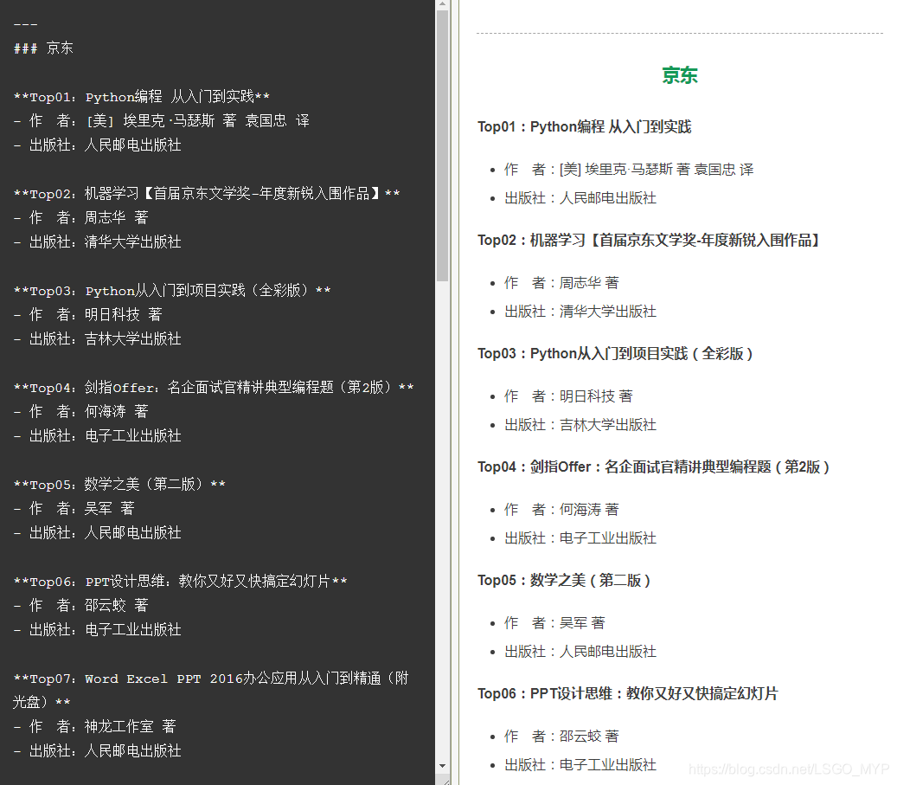Select the Top01 heading Python编程 从入门到实践
The height and width of the screenshot is (785, 897).
tap(584, 126)
